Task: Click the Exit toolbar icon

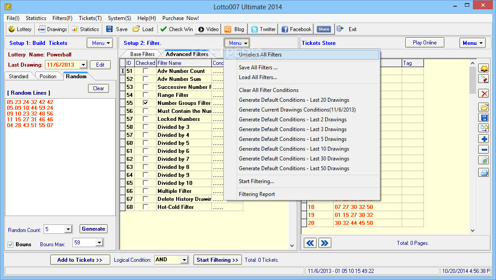Action: pos(340,29)
